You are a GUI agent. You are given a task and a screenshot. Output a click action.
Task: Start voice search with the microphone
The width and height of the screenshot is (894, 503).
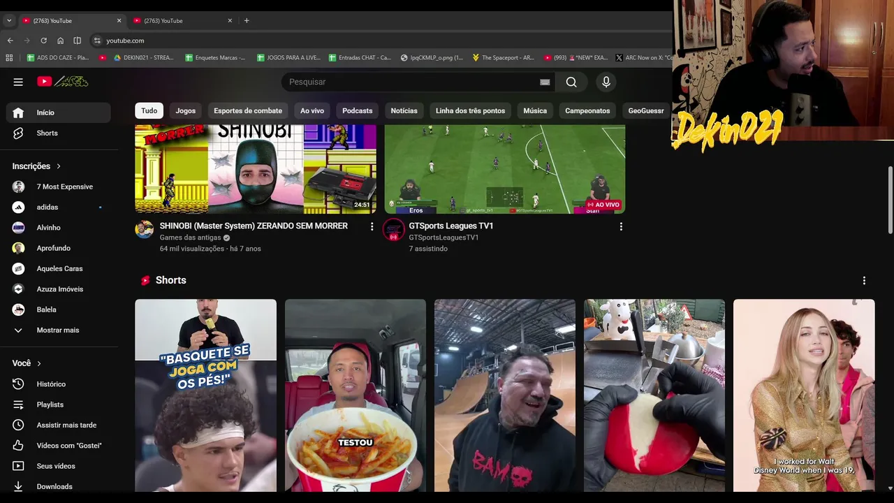coord(606,82)
